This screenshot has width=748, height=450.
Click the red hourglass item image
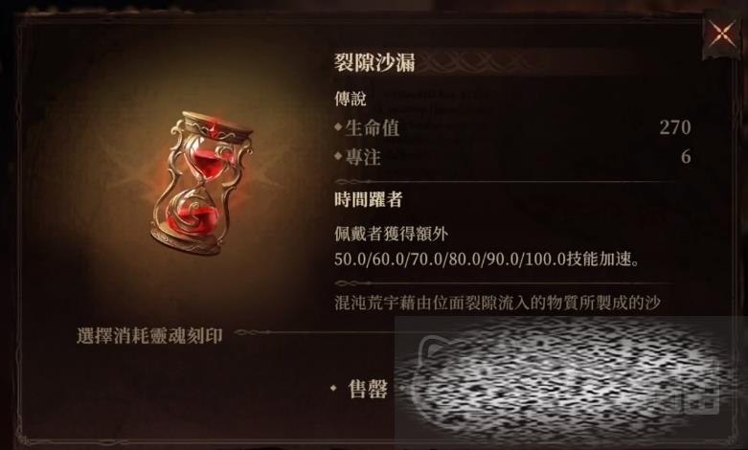(x=203, y=183)
